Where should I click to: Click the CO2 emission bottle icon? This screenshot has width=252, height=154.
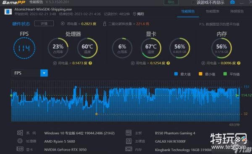coord(105,24)
